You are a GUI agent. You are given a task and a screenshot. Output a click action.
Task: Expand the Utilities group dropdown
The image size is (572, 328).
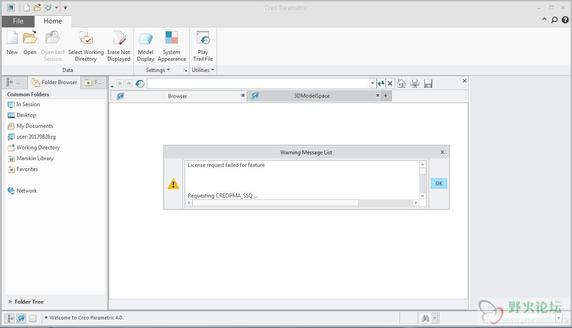(x=203, y=70)
